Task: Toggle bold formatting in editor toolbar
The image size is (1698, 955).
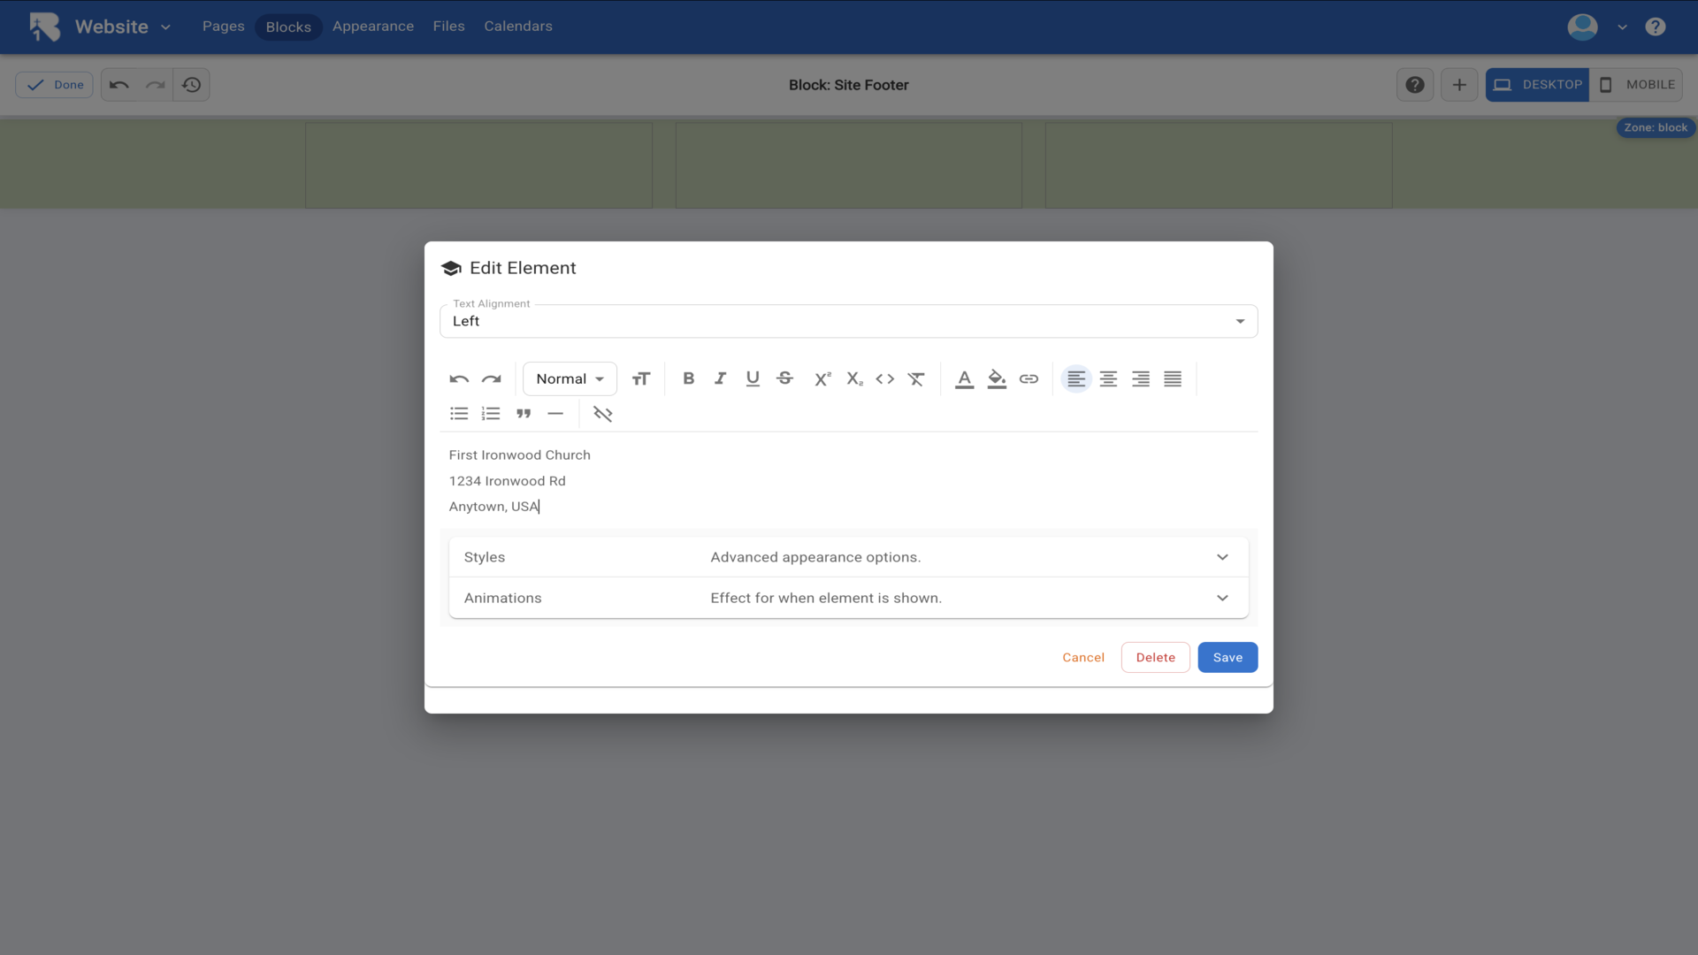Action: coord(688,378)
